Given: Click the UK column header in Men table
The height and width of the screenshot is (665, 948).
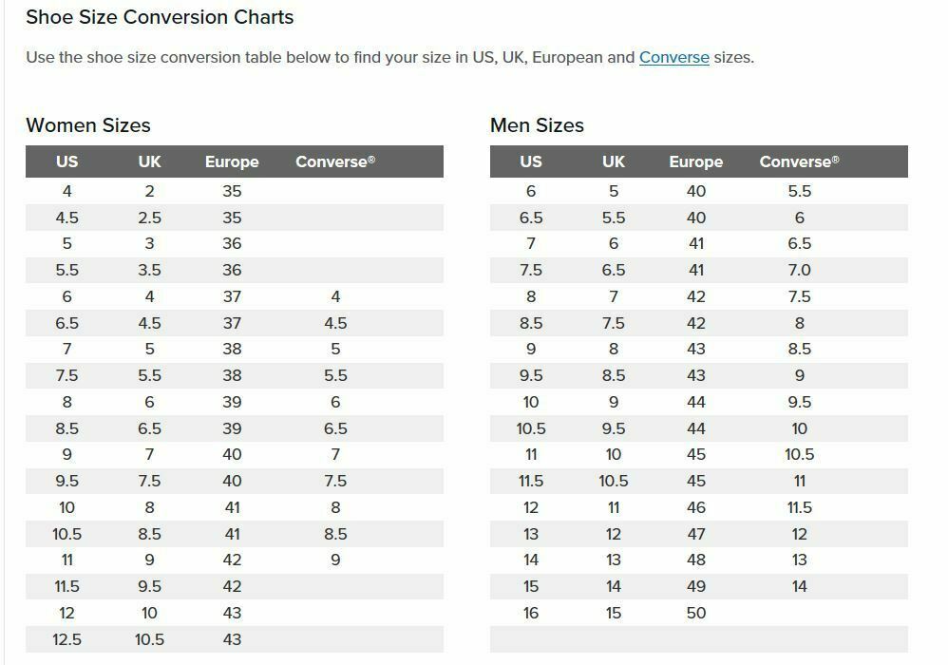Looking at the screenshot, I should [x=613, y=161].
